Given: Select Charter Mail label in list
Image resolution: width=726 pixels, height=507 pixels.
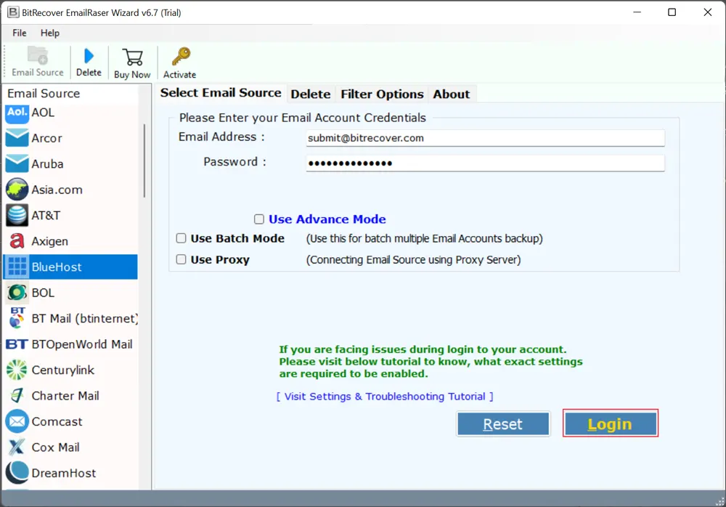Looking at the screenshot, I should 65,395.
